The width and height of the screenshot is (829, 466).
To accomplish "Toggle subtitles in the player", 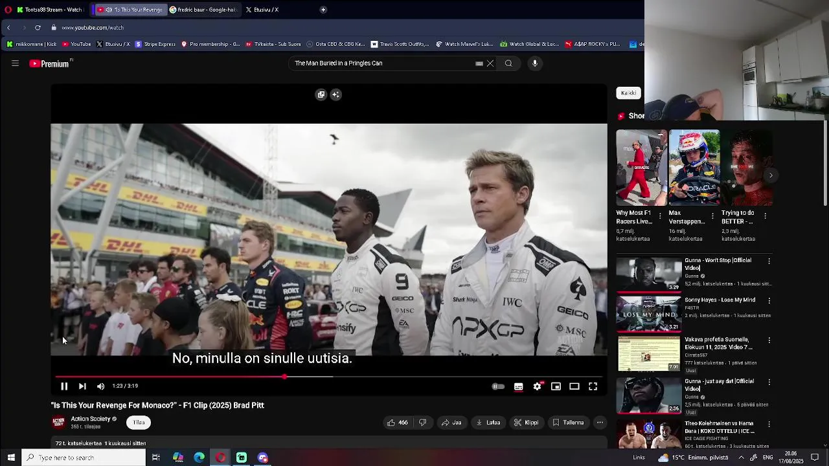I will (519, 386).
